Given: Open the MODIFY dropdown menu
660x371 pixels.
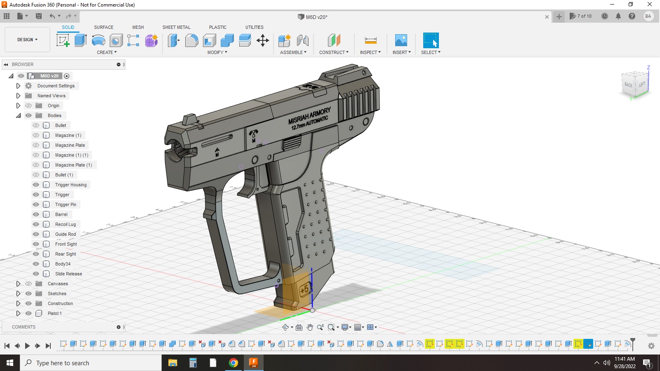Looking at the screenshot, I should (x=217, y=52).
